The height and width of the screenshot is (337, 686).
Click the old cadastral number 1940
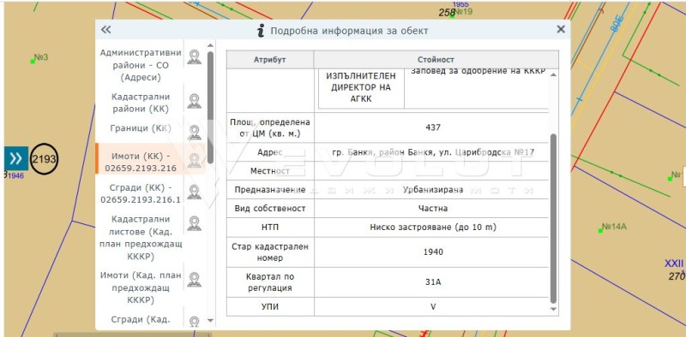tap(433, 251)
